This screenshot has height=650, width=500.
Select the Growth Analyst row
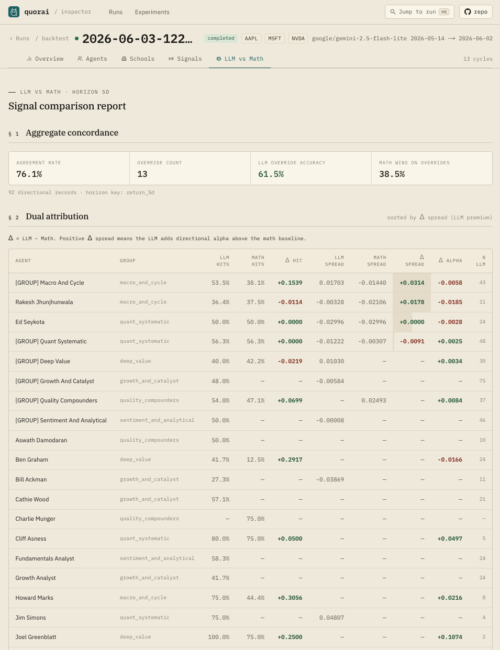coord(250,578)
